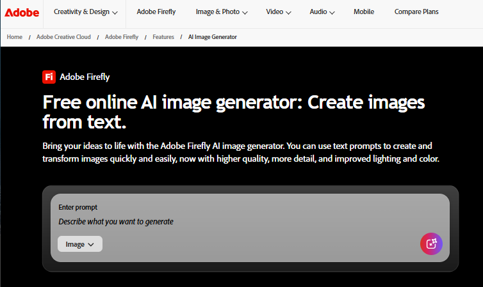This screenshot has width=483, height=287.
Task: Go to Home breadcrumb link
Action: [x=15, y=37]
